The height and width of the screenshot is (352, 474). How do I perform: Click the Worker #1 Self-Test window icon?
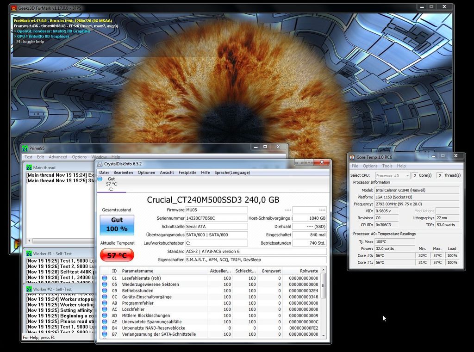coord(29,253)
